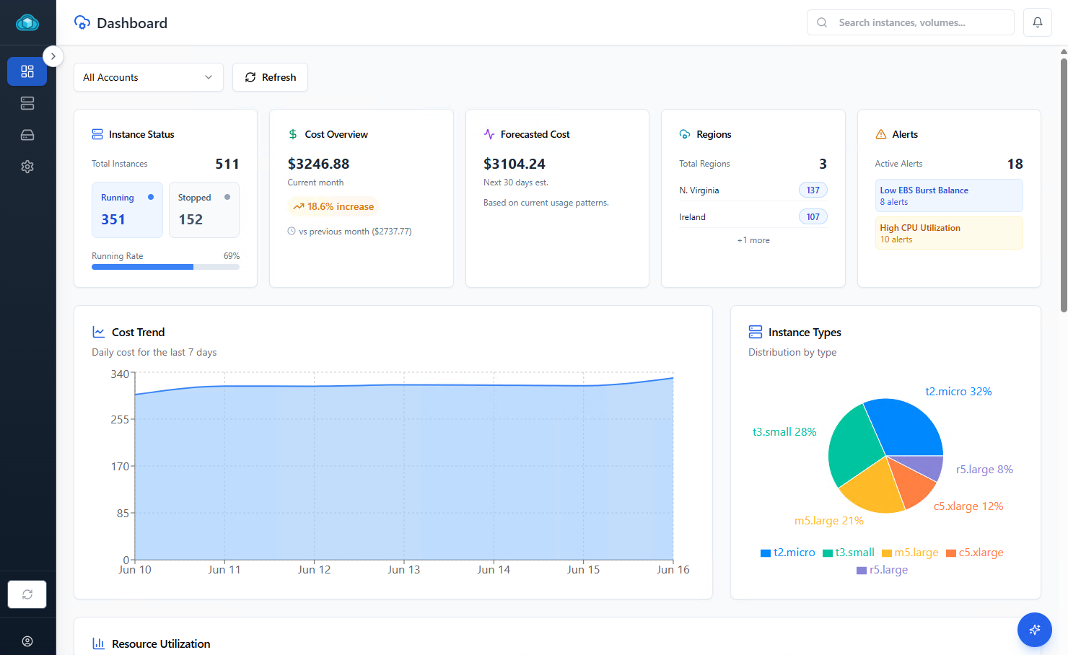Click the AI assistant sparkle button

[x=1034, y=630]
